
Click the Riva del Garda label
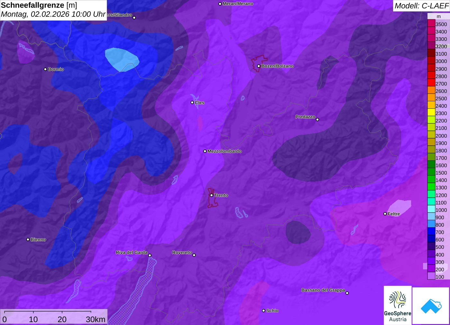[131, 252]
